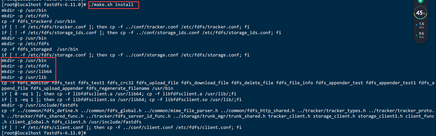Select the 1.6 K/s upload speed readout
The width and height of the screenshot is (436, 136).
[421, 25]
